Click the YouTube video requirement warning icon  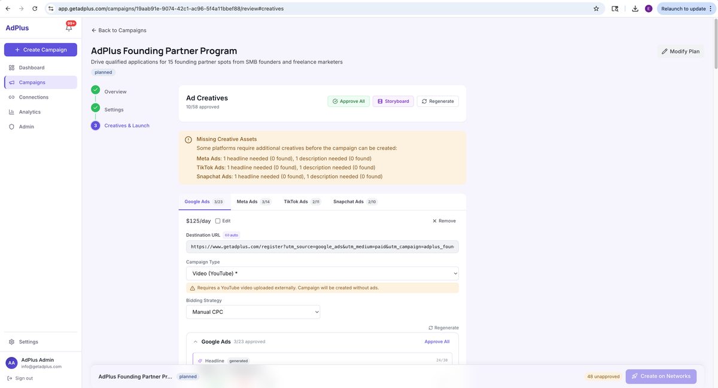[193, 288]
